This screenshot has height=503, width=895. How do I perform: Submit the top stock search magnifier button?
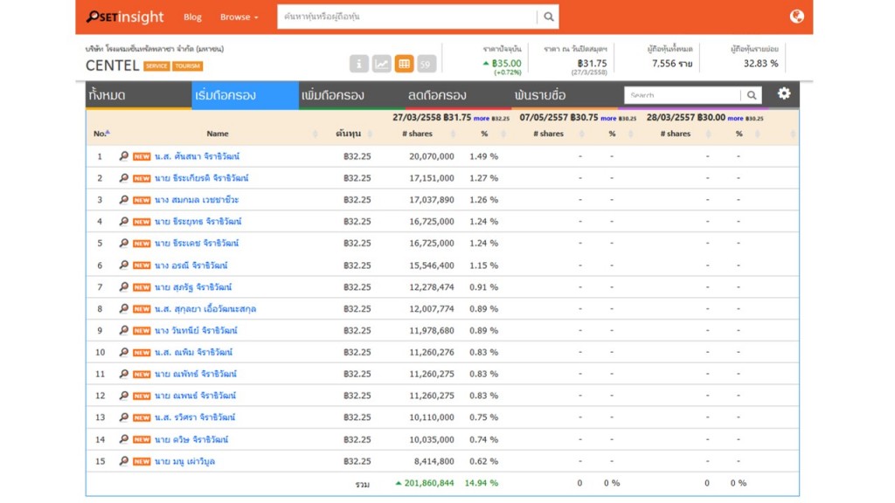(549, 17)
